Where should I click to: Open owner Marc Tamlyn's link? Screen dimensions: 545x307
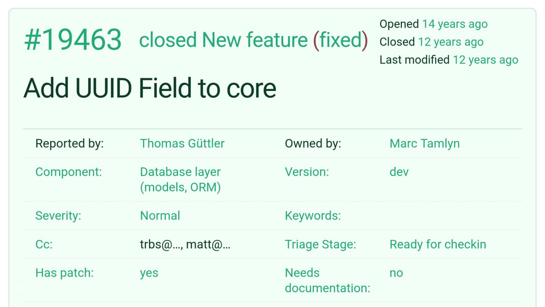tap(425, 143)
